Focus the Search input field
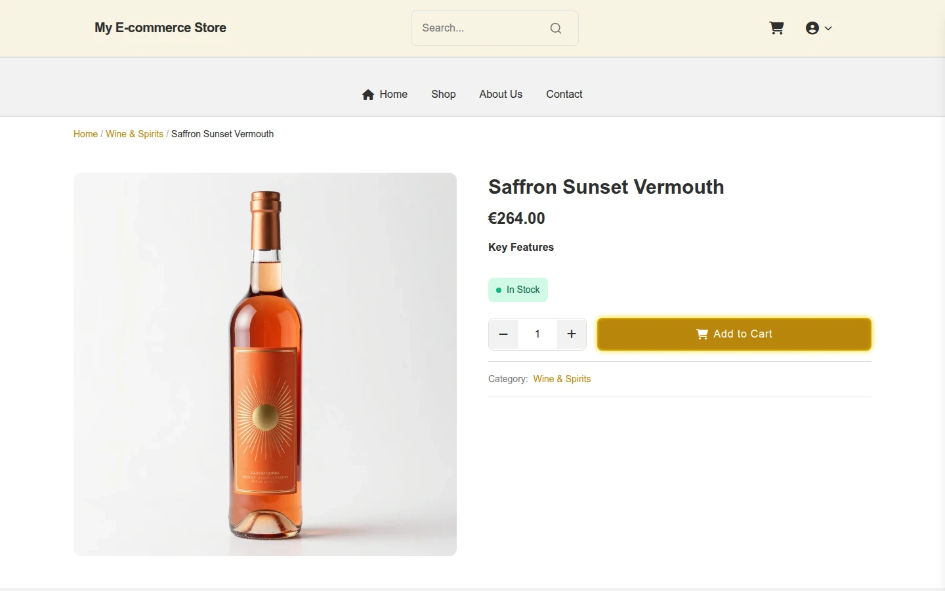The height and width of the screenshot is (591, 945). (x=482, y=28)
